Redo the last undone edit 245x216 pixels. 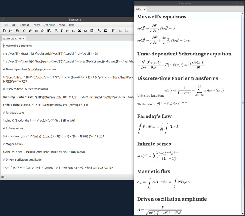point(30,31)
